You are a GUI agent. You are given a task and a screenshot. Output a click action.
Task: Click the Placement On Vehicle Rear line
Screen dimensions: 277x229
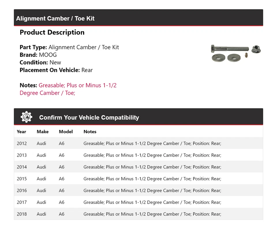56,70
